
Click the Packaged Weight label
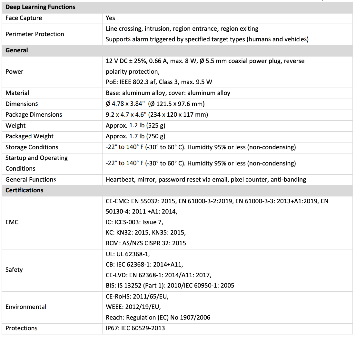30,136
